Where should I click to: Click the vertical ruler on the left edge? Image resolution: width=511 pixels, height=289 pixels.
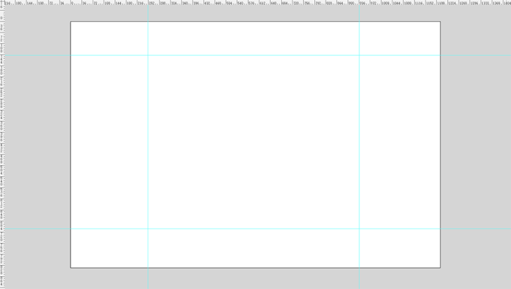(3, 147)
